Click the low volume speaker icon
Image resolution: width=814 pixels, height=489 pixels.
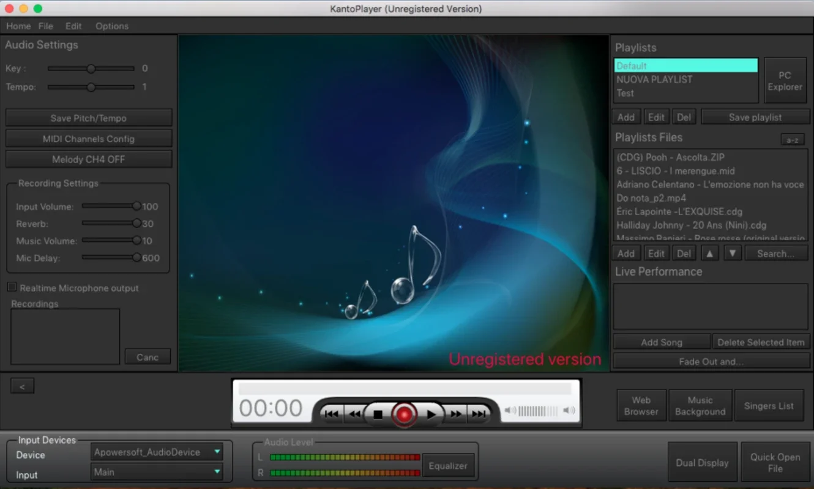coord(510,411)
